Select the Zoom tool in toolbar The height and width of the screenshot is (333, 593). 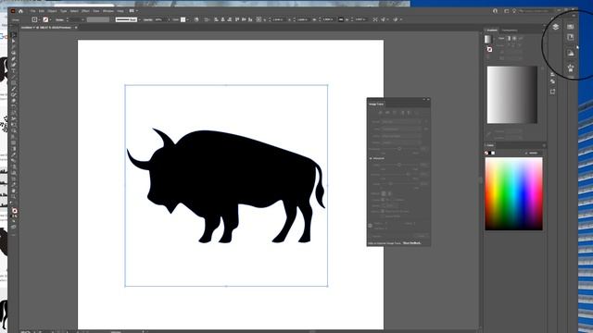[x=14, y=196]
